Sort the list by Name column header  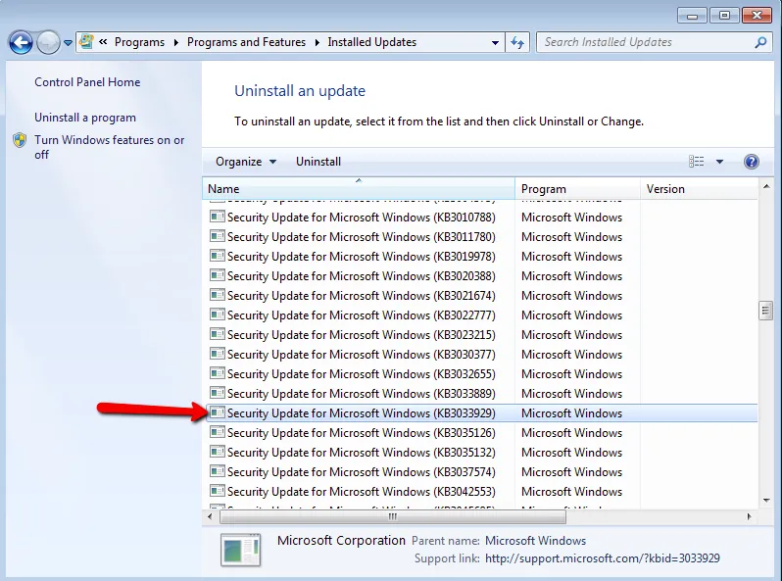pyautogui.click(x=358, y=189)
